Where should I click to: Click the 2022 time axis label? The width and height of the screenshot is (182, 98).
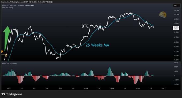click(34, 88)
